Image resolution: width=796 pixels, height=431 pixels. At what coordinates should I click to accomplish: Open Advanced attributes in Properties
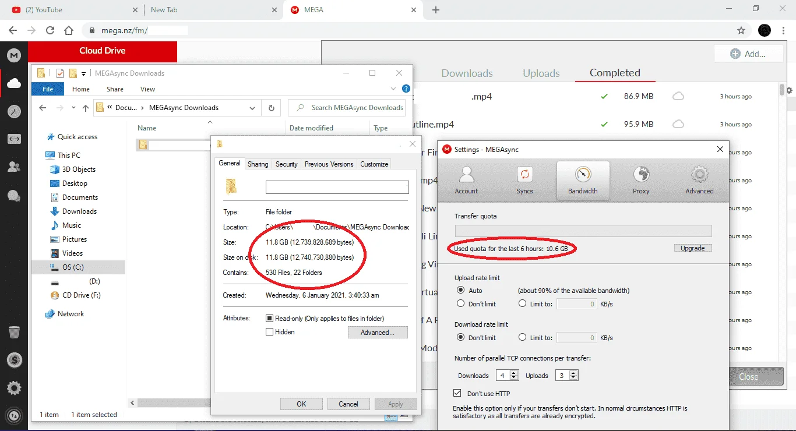[378, 333]
